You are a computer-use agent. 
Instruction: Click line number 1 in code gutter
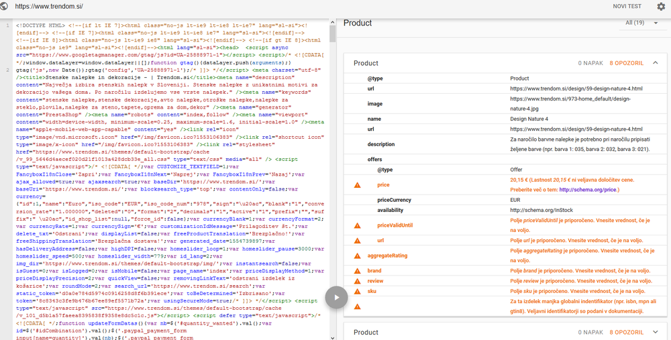point(7,25)
